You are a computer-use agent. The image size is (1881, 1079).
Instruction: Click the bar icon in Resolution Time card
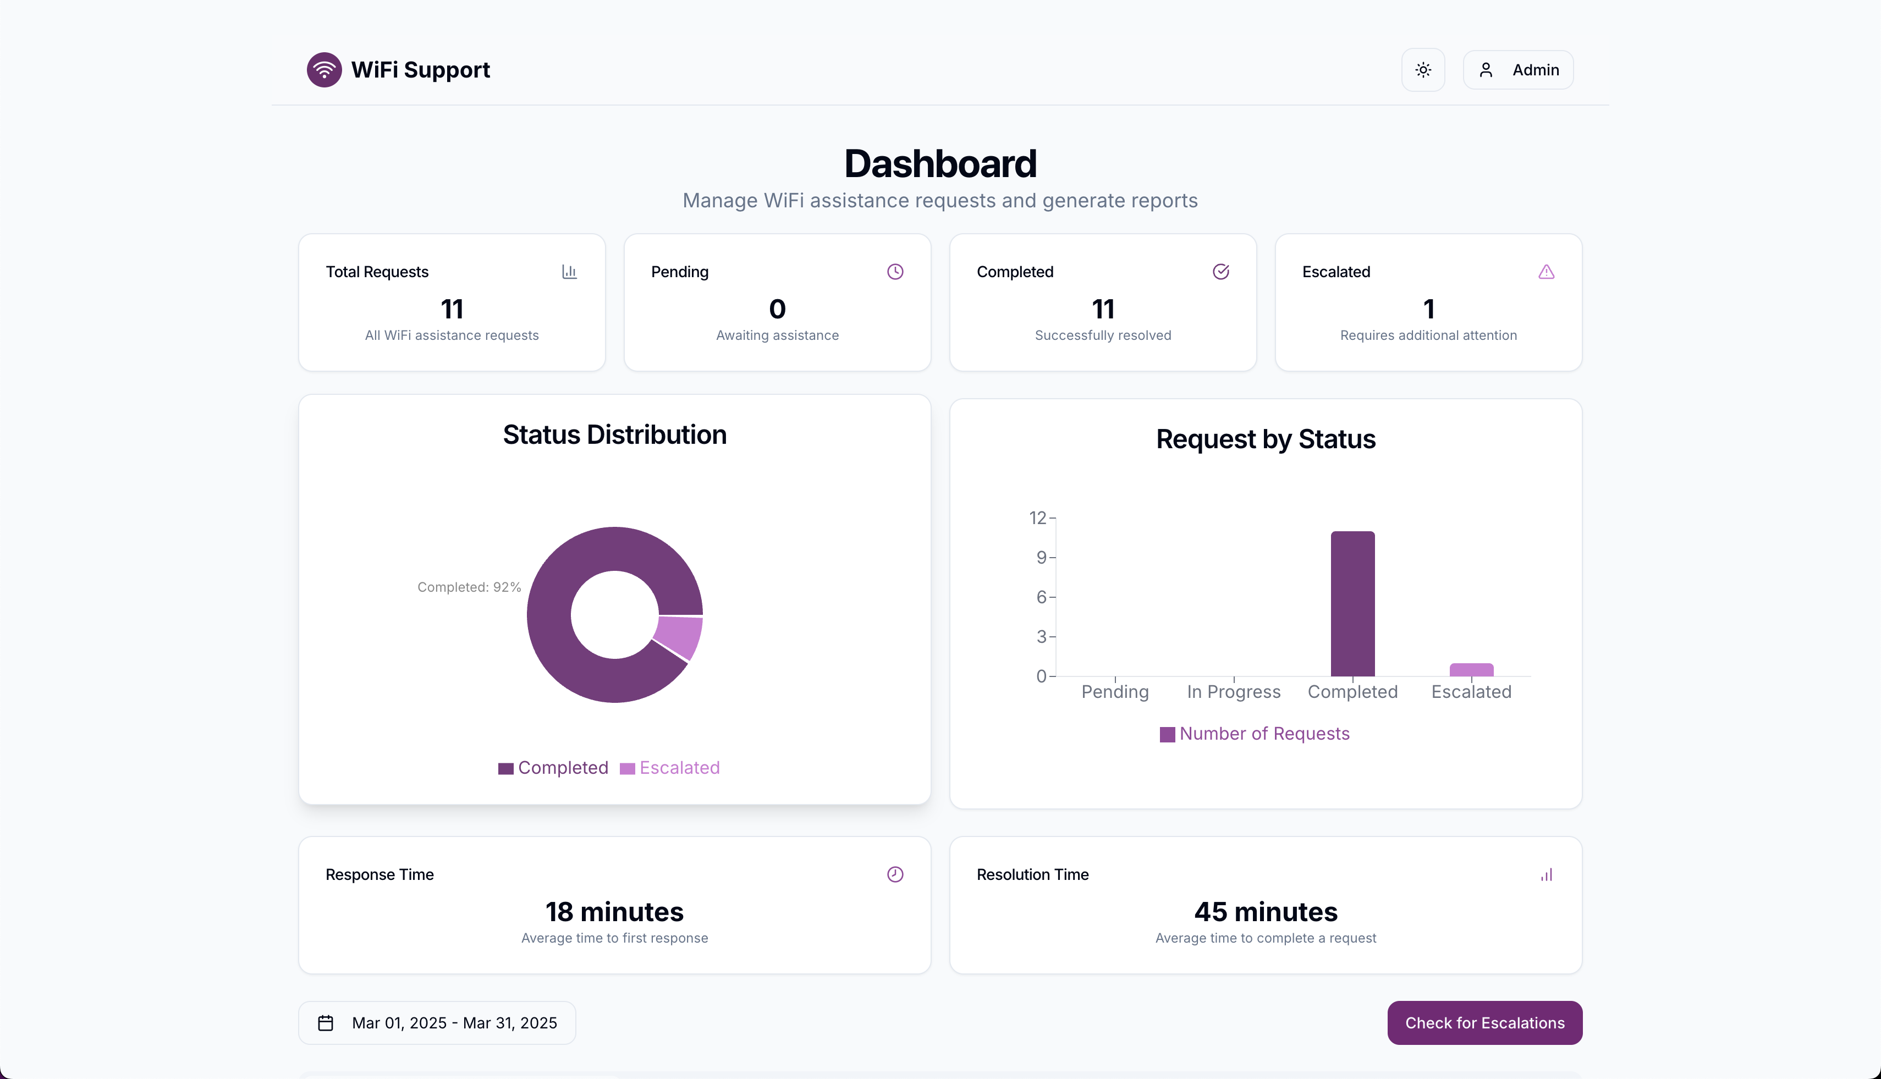(x=1546, y=874)
